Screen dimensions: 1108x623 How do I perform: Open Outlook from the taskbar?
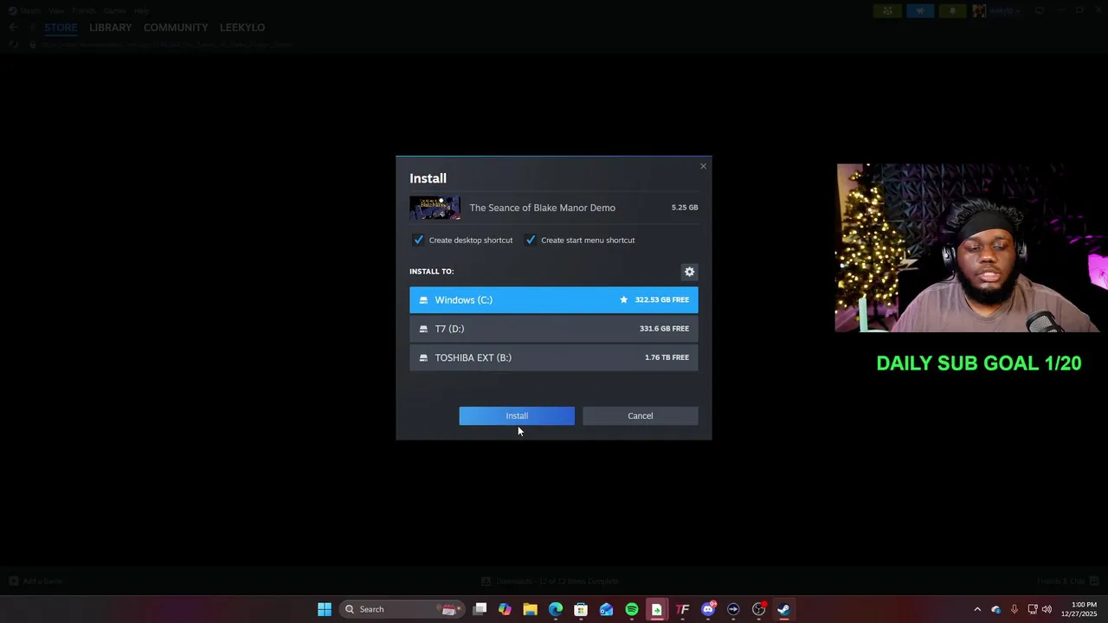coord(606,609)
